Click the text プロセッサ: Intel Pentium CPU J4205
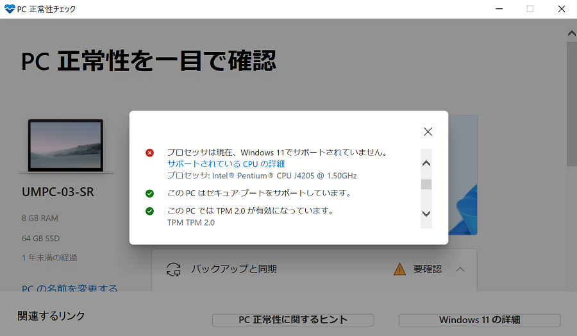Image resolution: width=577 pixels, height=336 pixels. point(262,176)
